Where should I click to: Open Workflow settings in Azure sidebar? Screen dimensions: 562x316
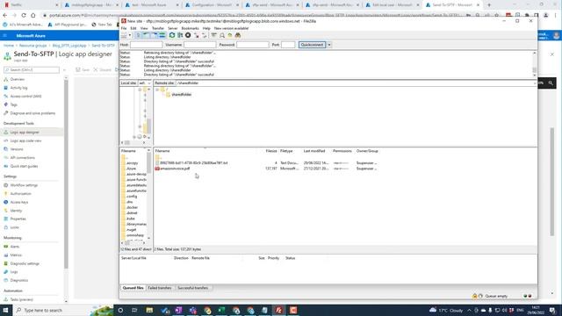coord(24,185)
